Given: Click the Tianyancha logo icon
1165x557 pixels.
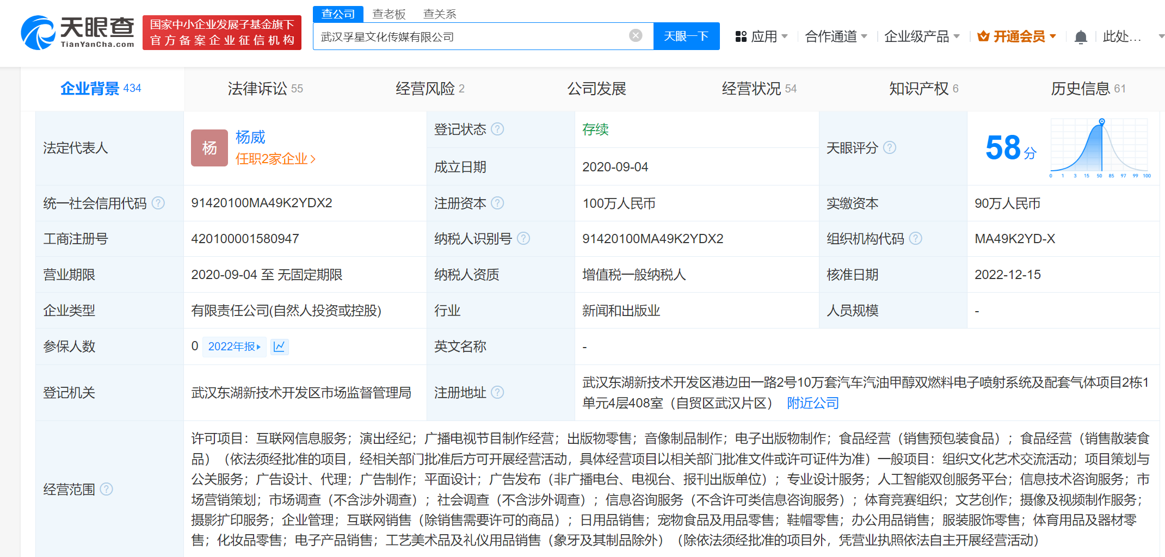Looking at the screenshot, I should point(38,32).
